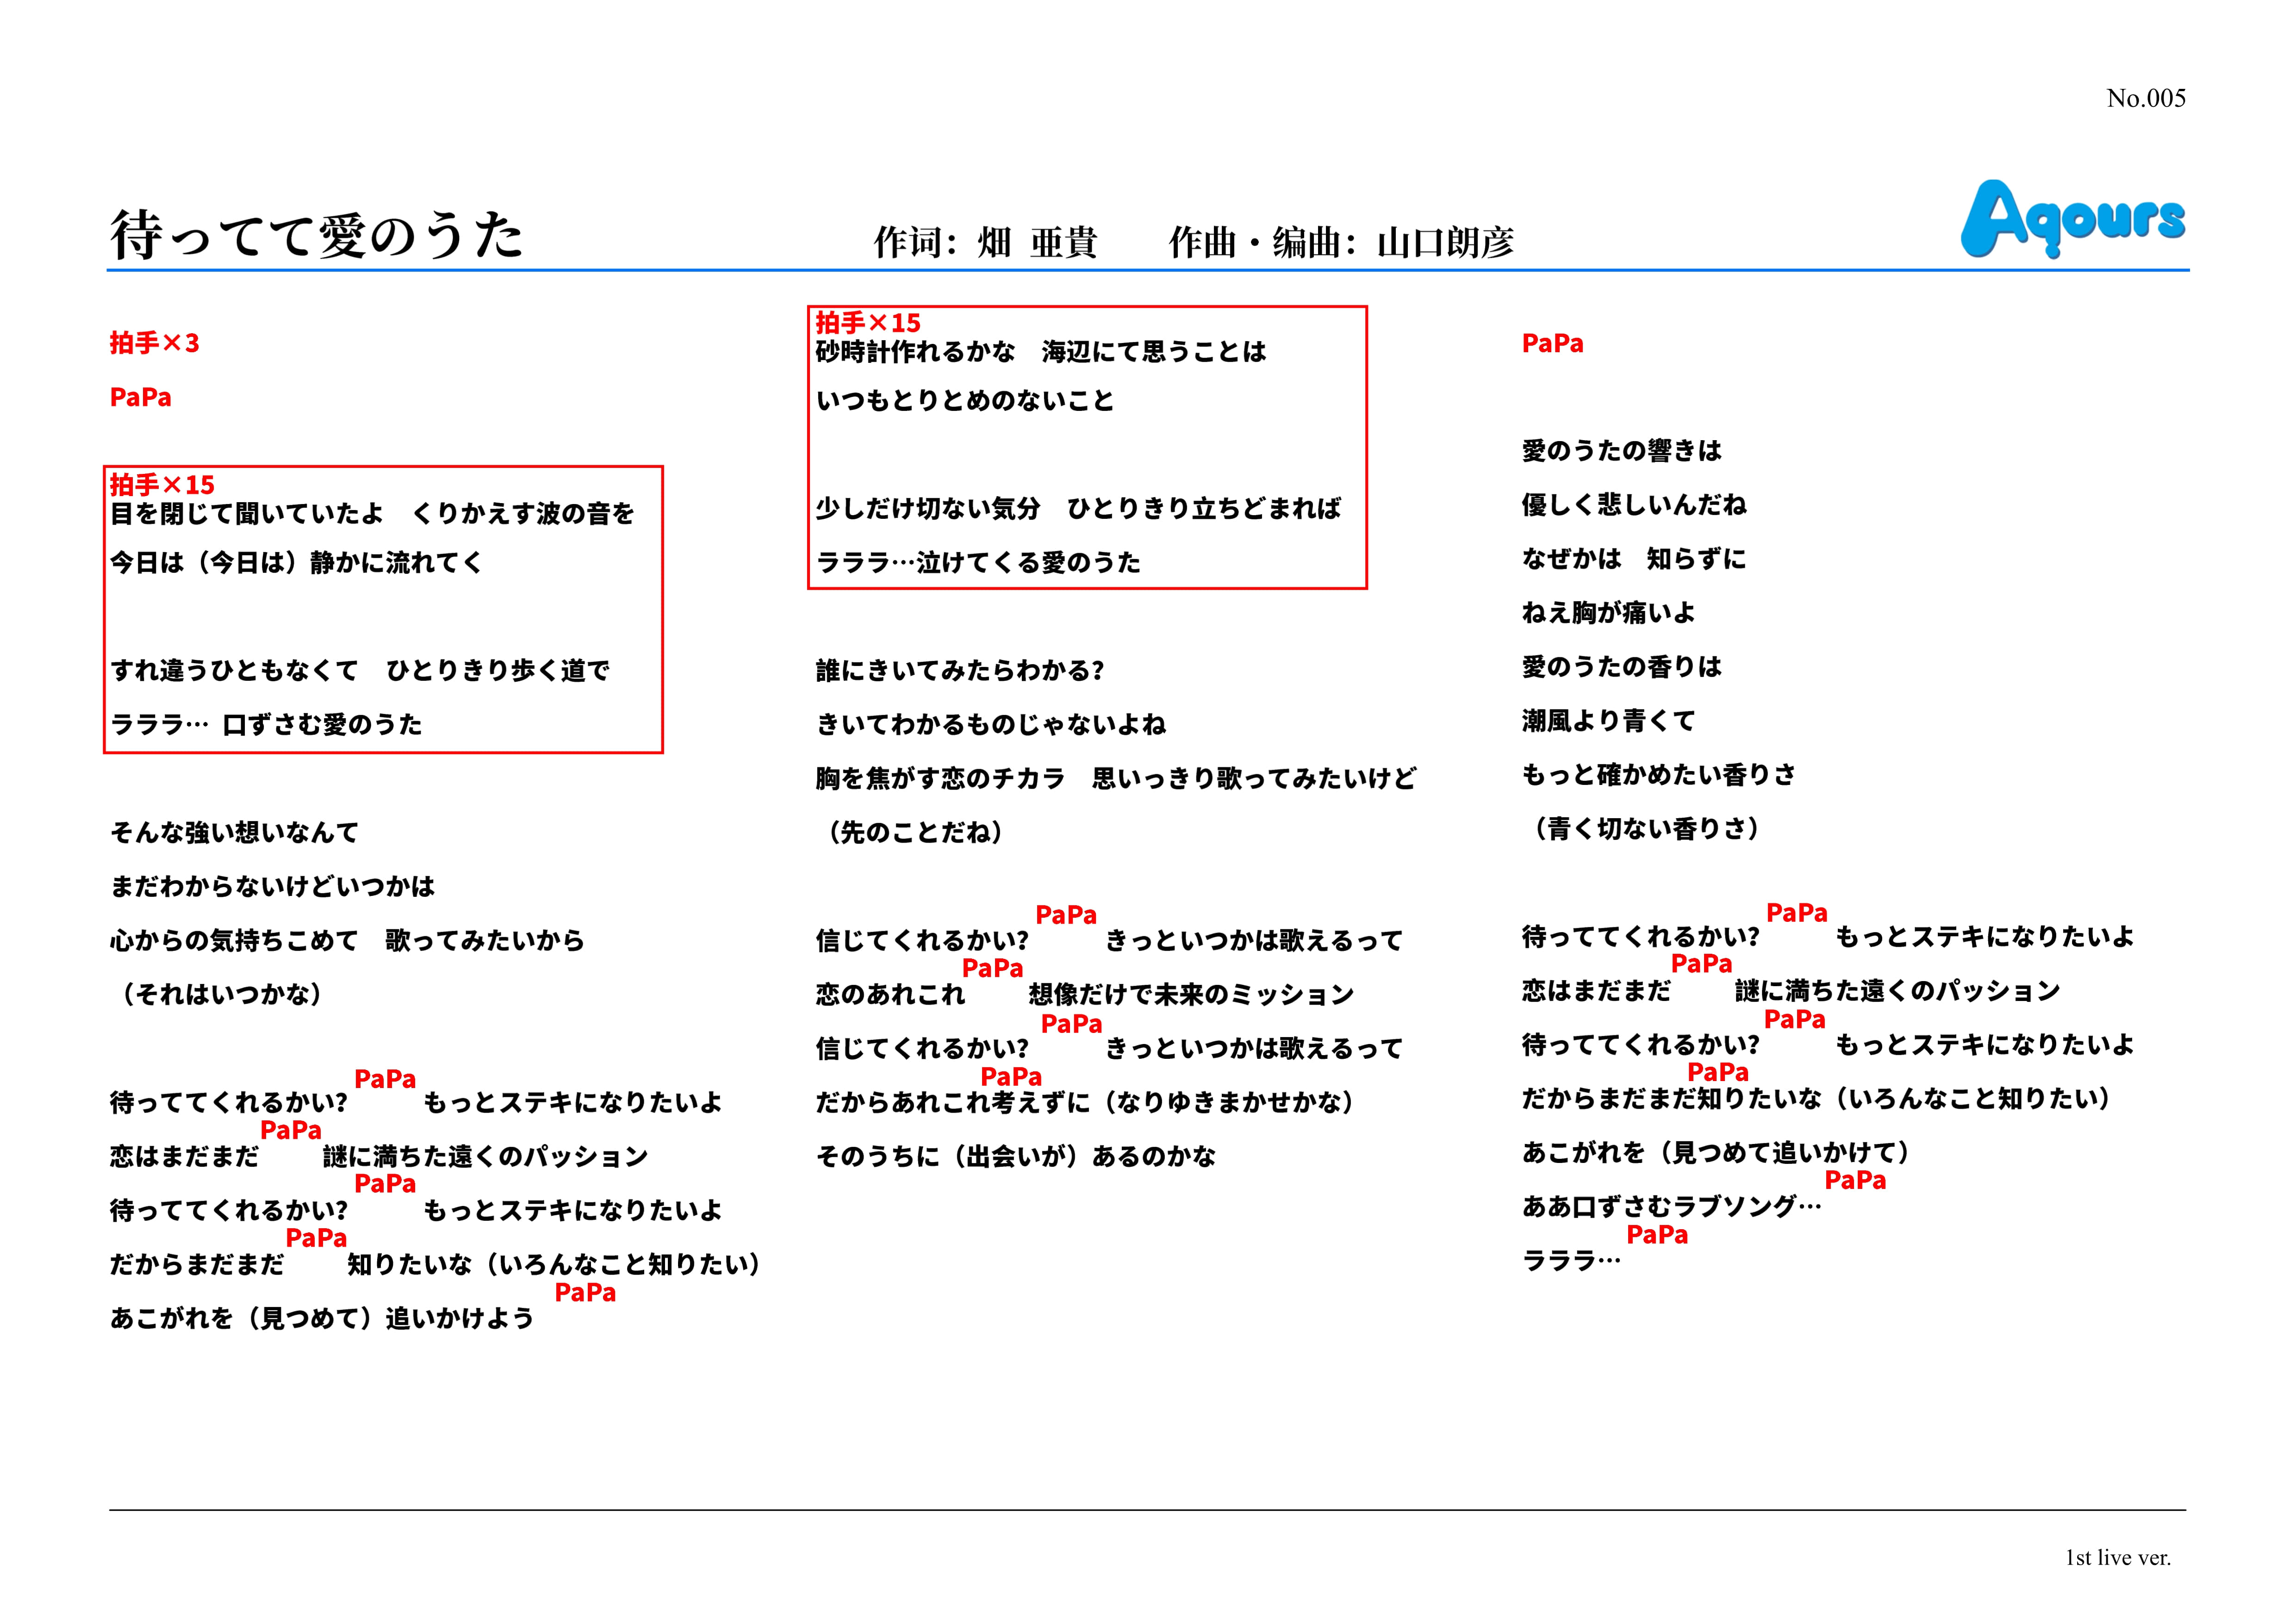The image size is (2296, 1623).
Task: Click the red 拍手×3 label
Action: (x=154, y=343)
